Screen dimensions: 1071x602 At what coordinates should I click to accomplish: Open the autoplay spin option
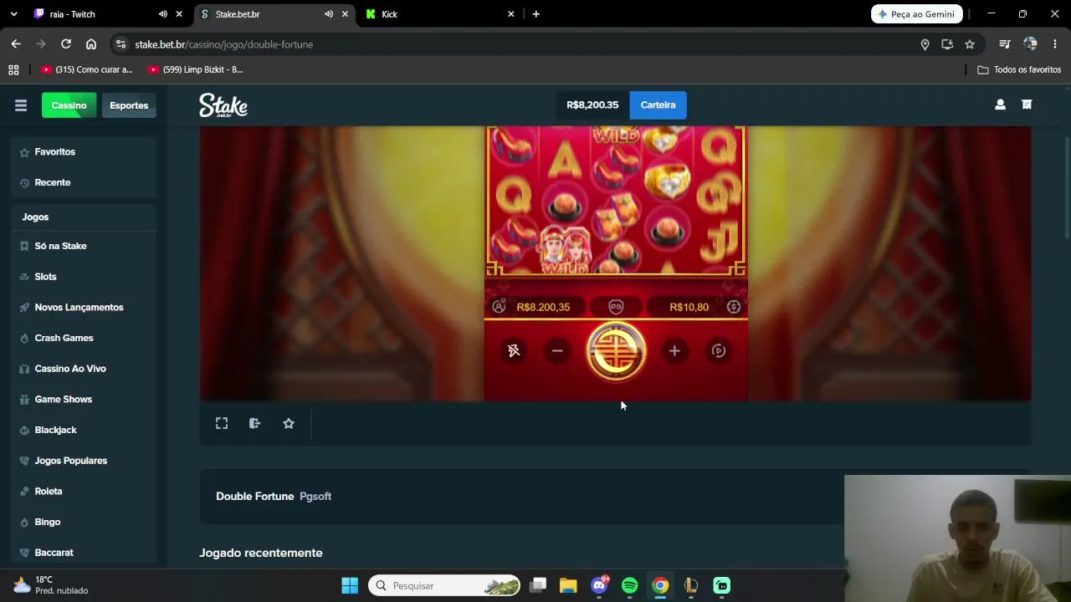click(x=719, y=351)
